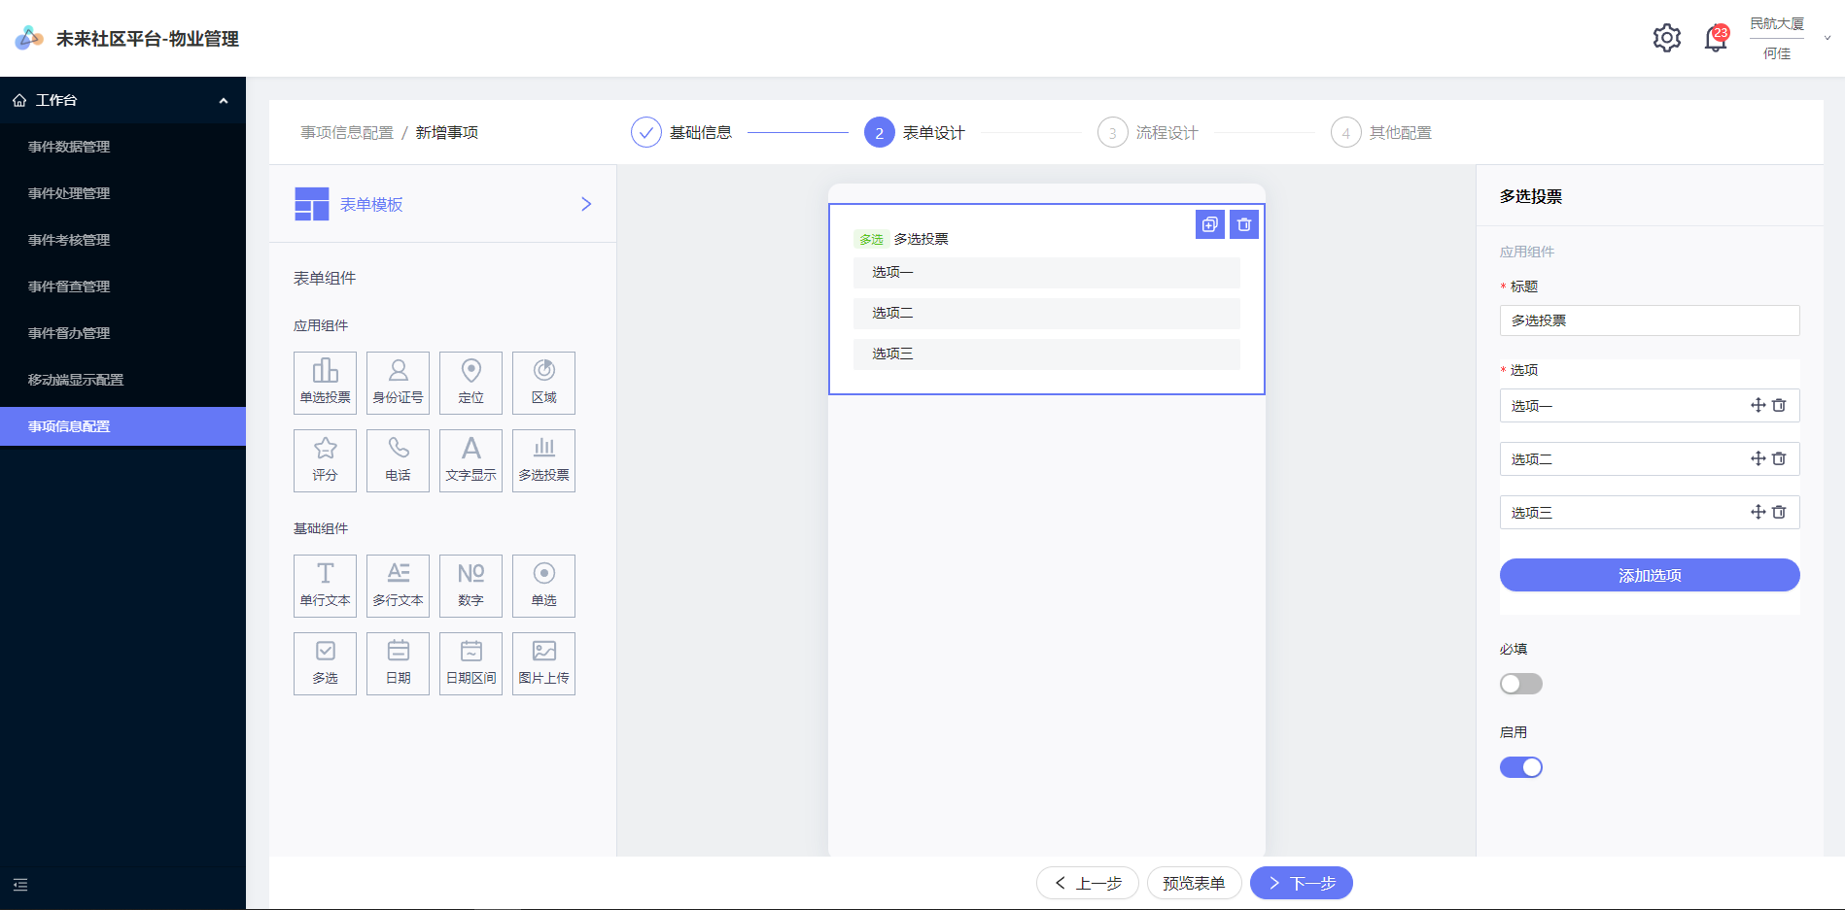This screenshot has width=1845, height=910.
Task: Add the 单行文本 component
Action: [x=325, y=586]
